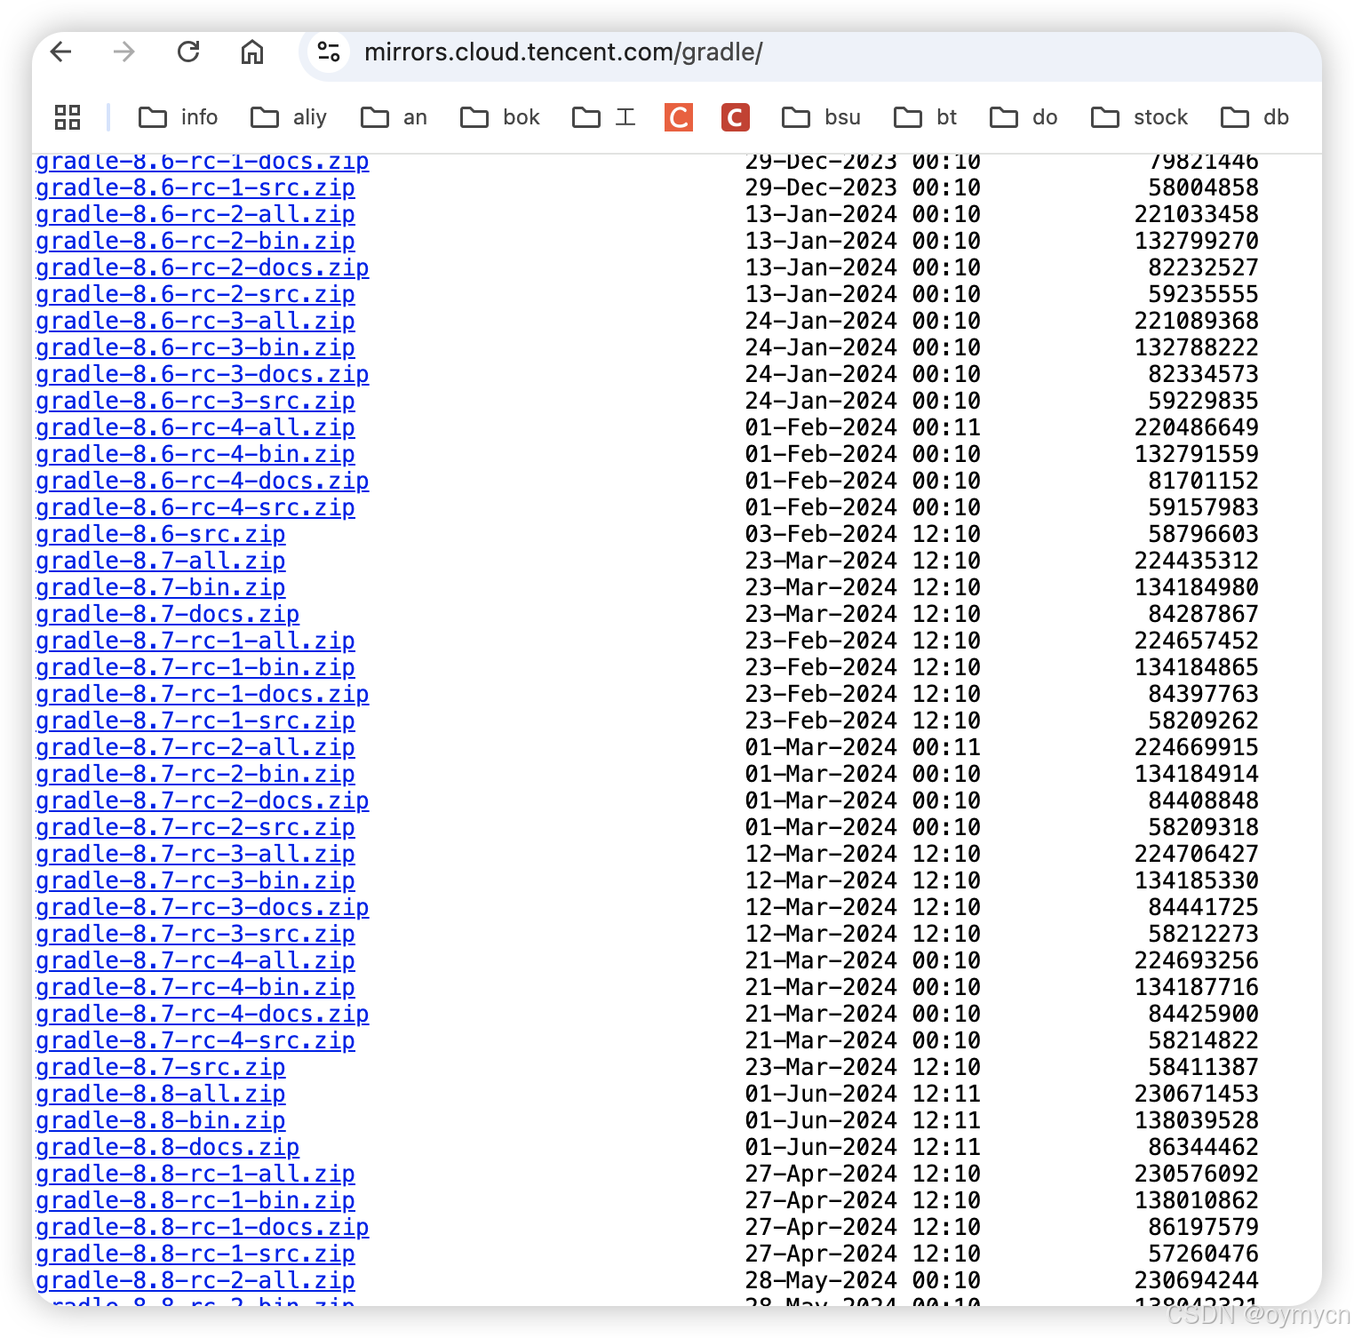Download gradle-8.6-src.zip
Viewport: 1354px width, 1338px height.
tap(161, 534)
